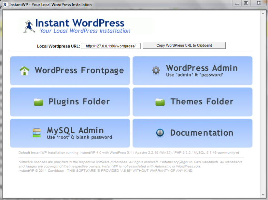Click the Instant WordPress runner logo
Screen dimensions: 268x200
[29, 26]
